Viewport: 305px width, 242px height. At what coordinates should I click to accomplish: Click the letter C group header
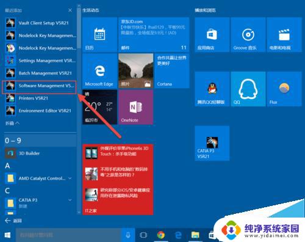7,191
